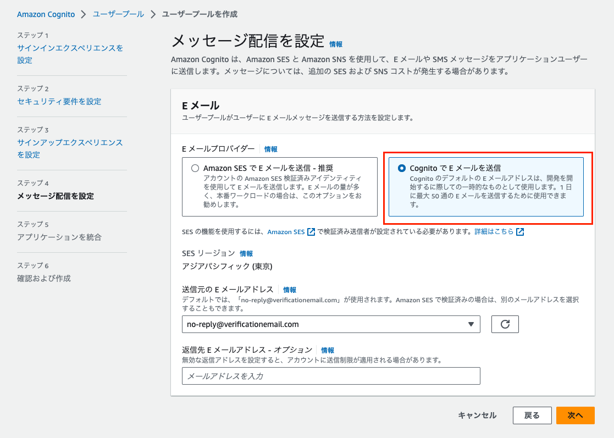Open the no-reply@verificationemail.com sender dropdown

331,324
